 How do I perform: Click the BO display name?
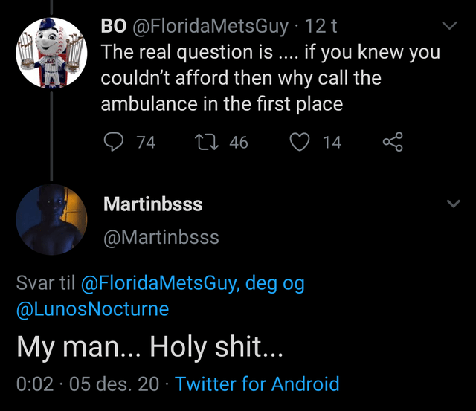(x=113, y=27)
